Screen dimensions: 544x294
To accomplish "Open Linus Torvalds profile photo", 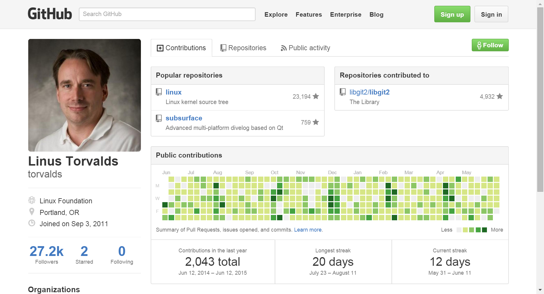I will pos(84,95).
